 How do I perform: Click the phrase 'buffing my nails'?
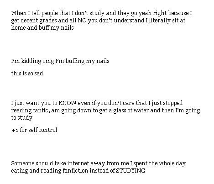[88, 61]
